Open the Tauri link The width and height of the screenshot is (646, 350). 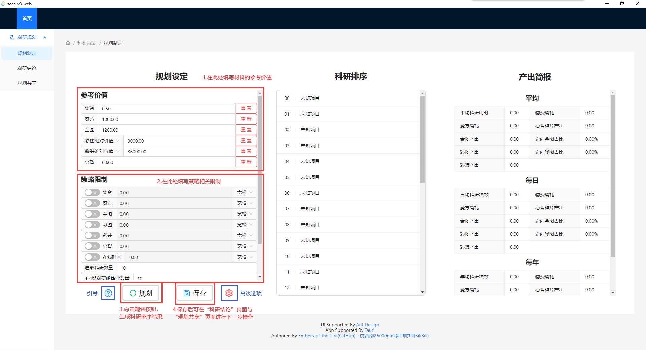point(369,330)
